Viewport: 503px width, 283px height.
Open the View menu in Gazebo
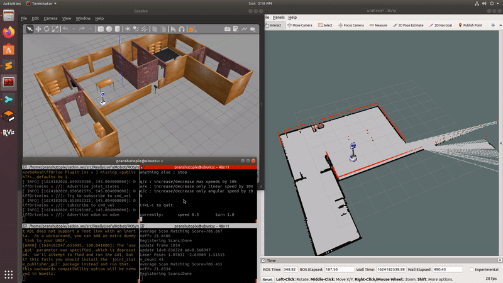coord(67,18)
